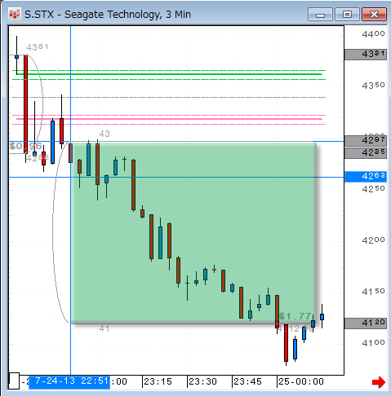This screenshot has height=396, width=391.
Task: Click the 41.00 price scale label
Action: [x=373, y=343]
